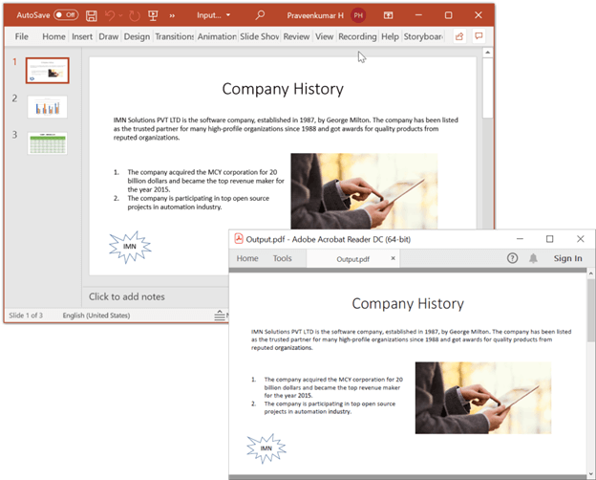Open the Comments icon on ribbon

click(x=479, y=36)
